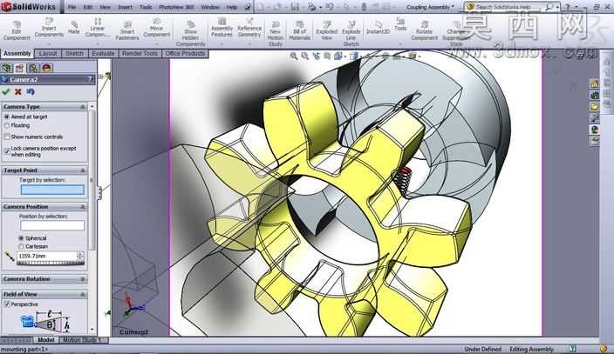
Task: Select Cartesian position option
Action: click(x=21, y=246)
